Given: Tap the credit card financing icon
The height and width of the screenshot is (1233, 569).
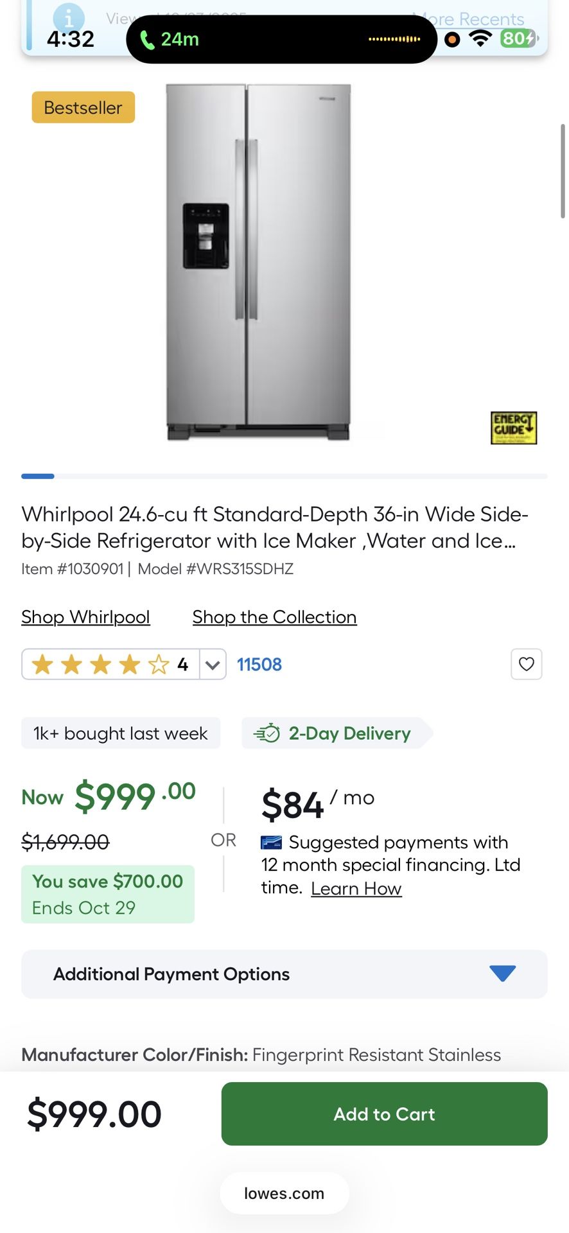Looking at the screenshot, I should click(271, 842).
